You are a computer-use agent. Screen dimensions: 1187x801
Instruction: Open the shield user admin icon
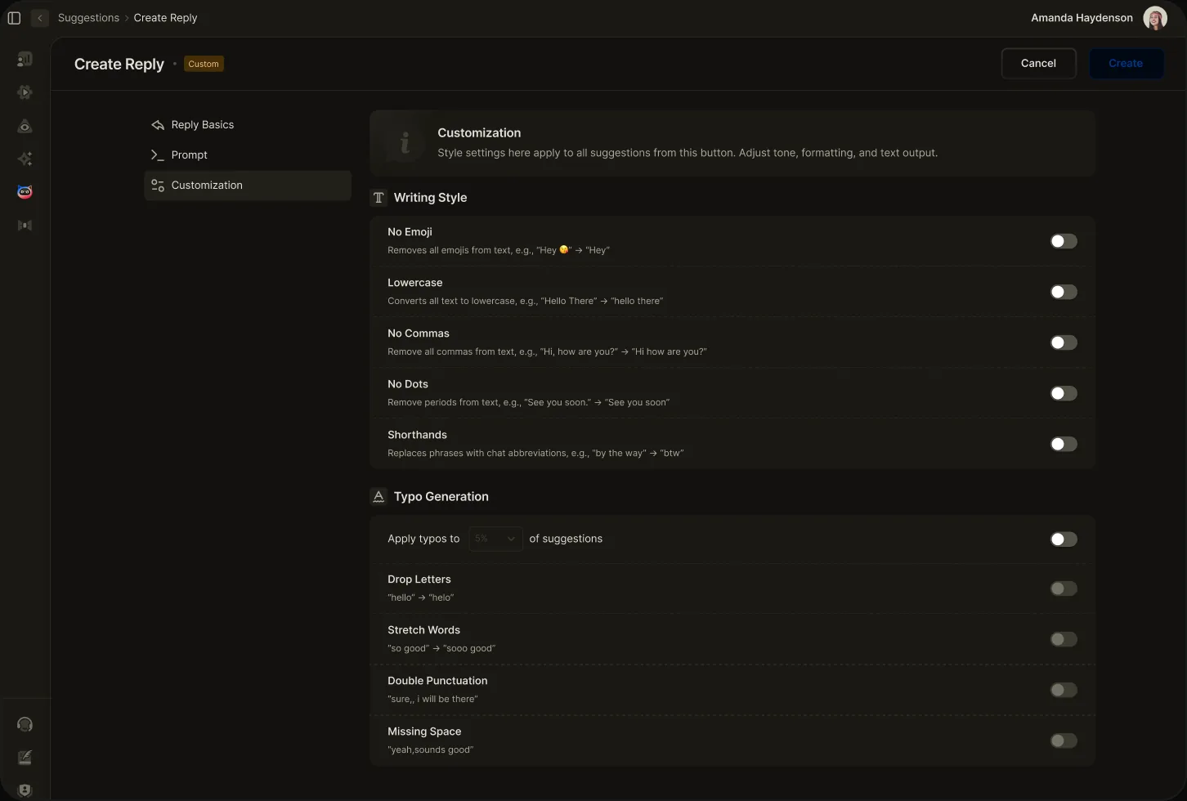click(x=25, y=790)
